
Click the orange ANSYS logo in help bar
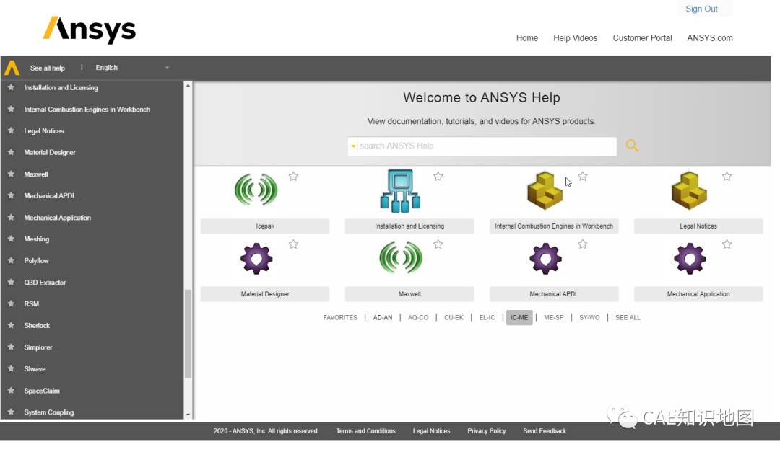pyautogui.click(x=11, y=67)
